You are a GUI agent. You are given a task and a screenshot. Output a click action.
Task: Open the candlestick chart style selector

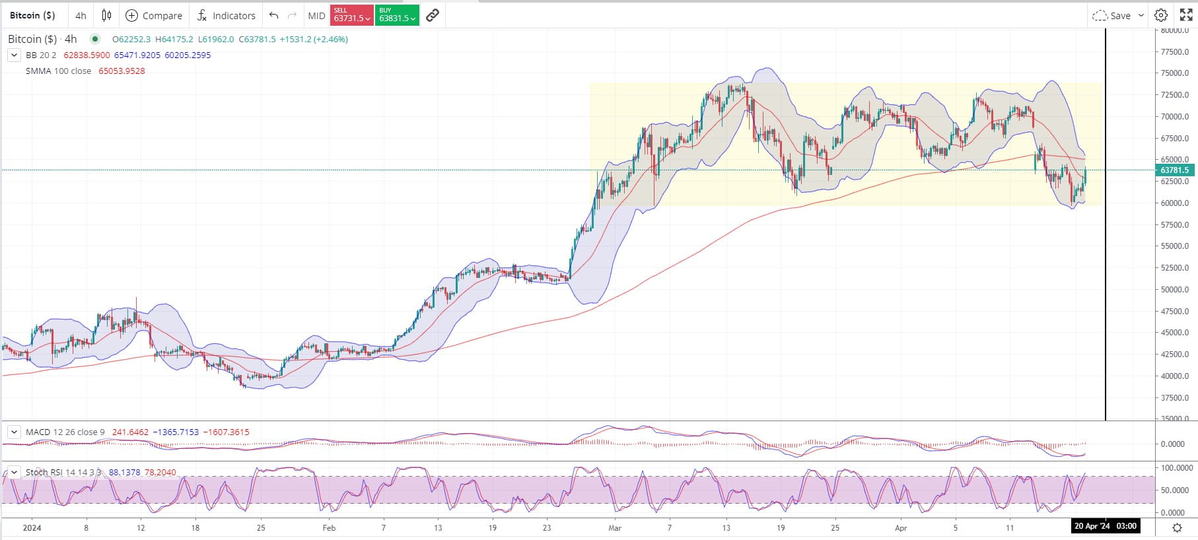[107, 15]
